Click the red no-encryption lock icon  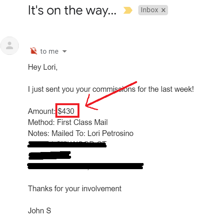point(34,51)
